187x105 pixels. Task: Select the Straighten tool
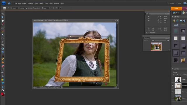(x=3, y=52)
